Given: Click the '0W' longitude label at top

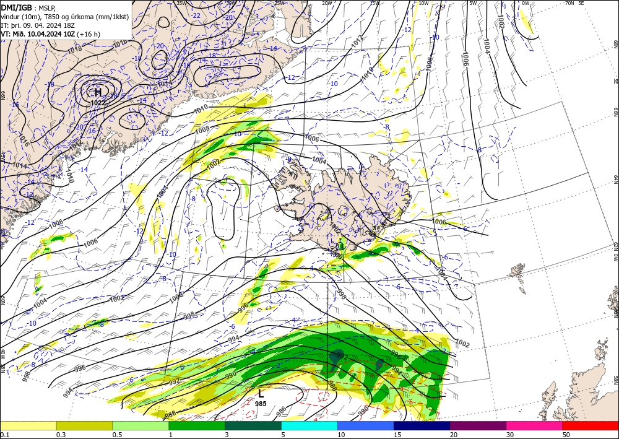Looking at the screenshot, I should [x=526, y=3].
